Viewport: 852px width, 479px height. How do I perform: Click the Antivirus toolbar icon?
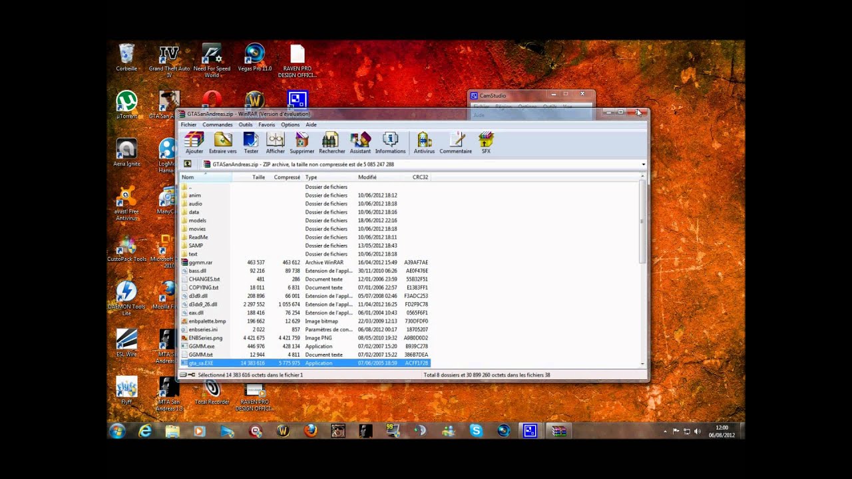click(424, 143)
